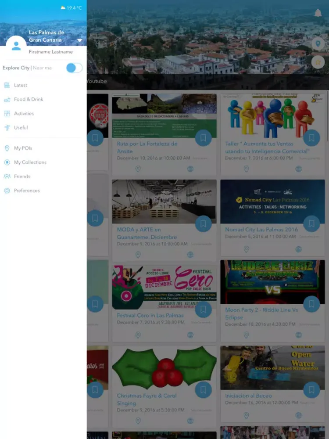Click the Nomad City banner thumbnail
The image size is (329, 439).
click(272, 202)
